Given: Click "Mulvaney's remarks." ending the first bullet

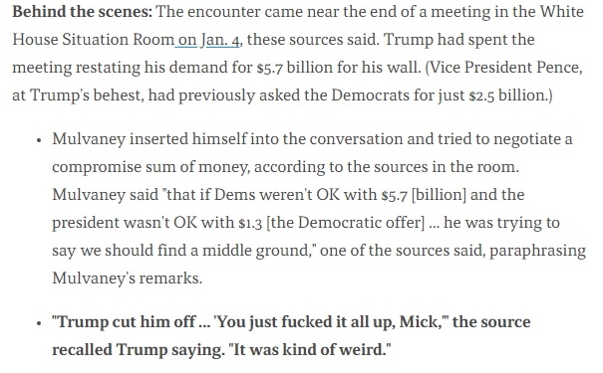Looking at the screenshot, I should 128,279.
